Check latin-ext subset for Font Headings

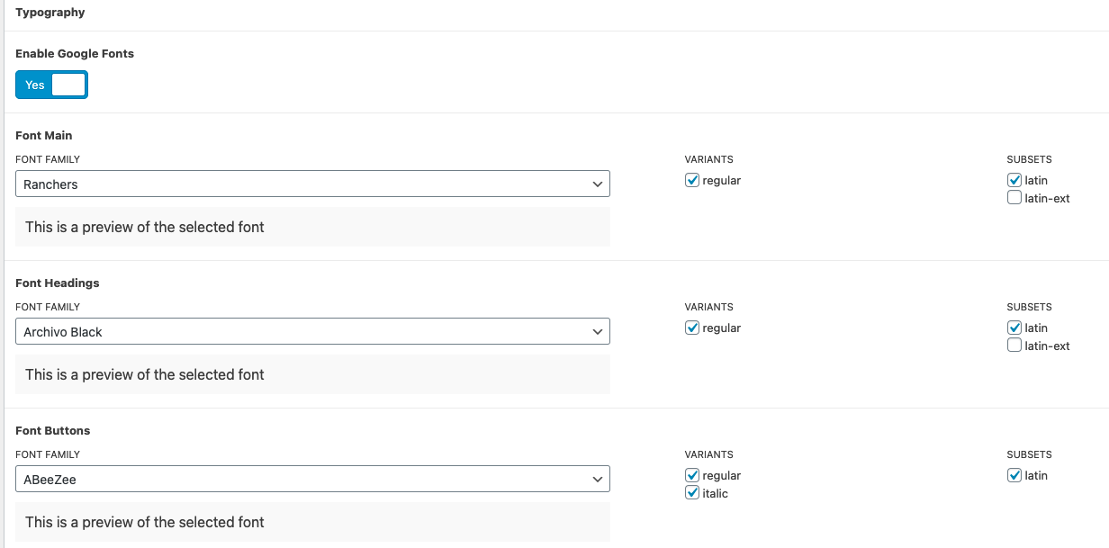pos(1014,346)
